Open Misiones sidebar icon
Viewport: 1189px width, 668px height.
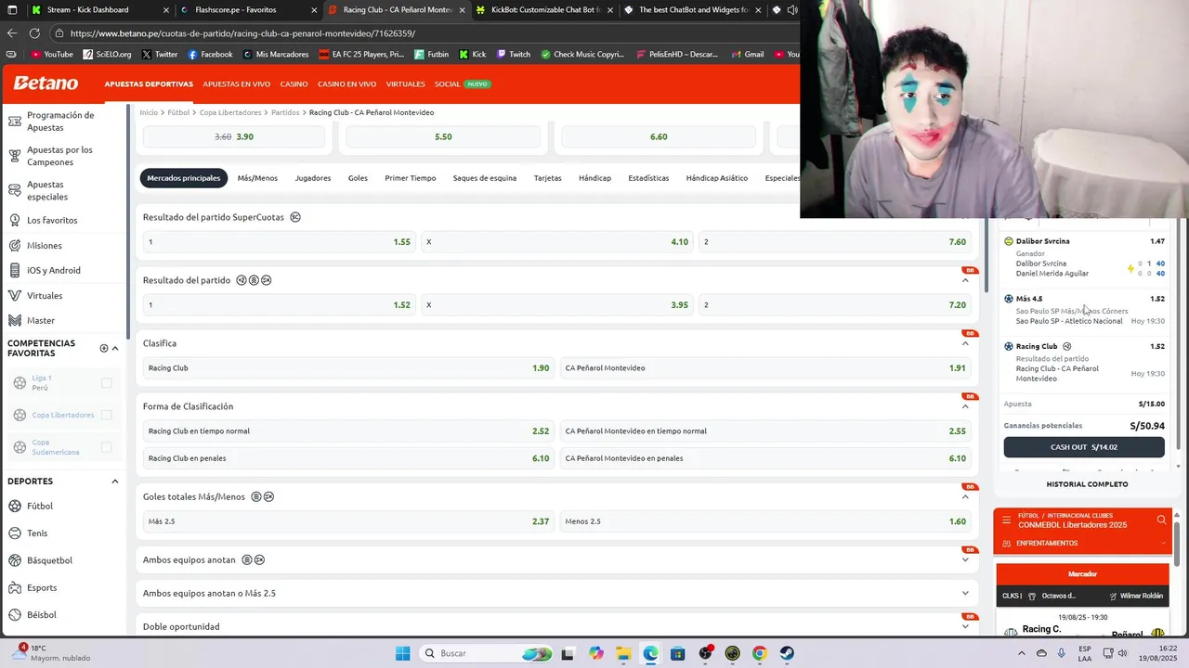[15, 246]
